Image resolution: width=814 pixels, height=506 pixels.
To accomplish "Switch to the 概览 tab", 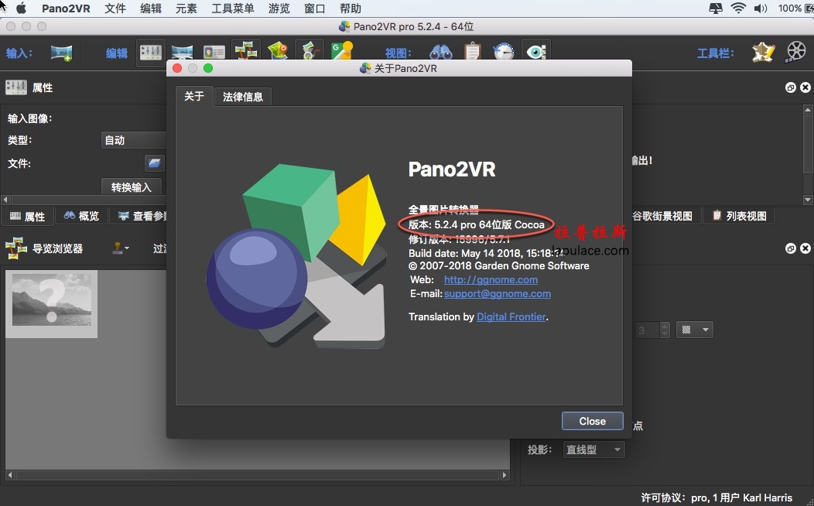I will [81, 216].
